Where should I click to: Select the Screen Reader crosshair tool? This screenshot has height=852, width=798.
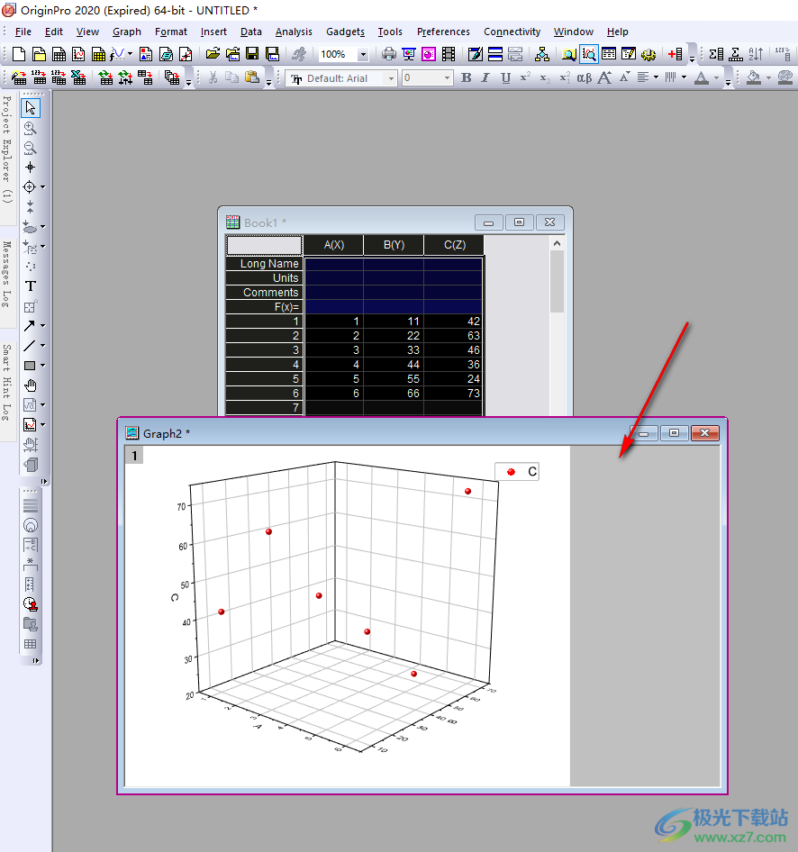(x=30, y=168)
